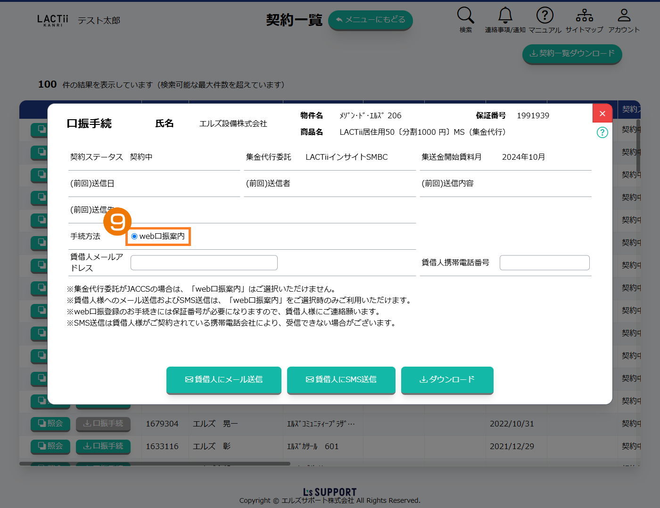Click 照会 for contract 1633116
The image size is (660, 508).
(50, 446)
